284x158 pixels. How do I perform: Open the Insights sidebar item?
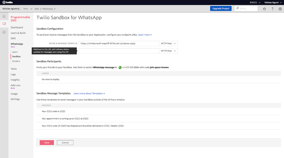tap(15, 80)
